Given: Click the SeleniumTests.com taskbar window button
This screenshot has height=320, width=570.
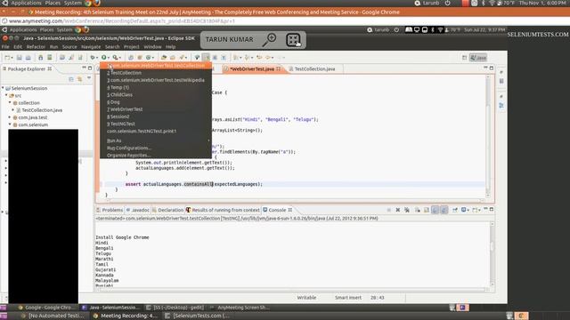Looking at the screenshot, I should (198, 316).
